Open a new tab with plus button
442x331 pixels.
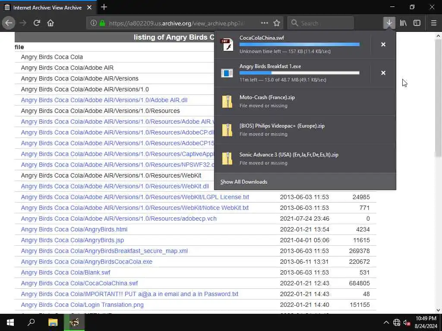point(104,7)
